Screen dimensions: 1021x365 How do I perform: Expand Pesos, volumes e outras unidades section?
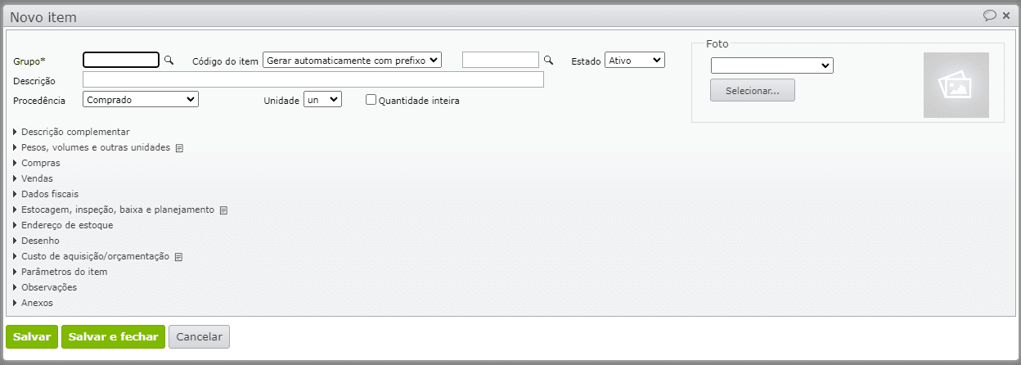click(92, 147)
